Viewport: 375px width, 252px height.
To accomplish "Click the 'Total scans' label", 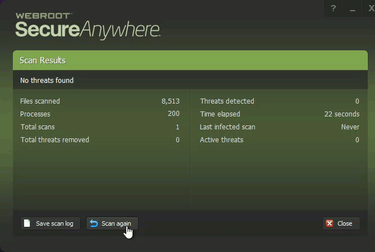I will click(38, 127).
